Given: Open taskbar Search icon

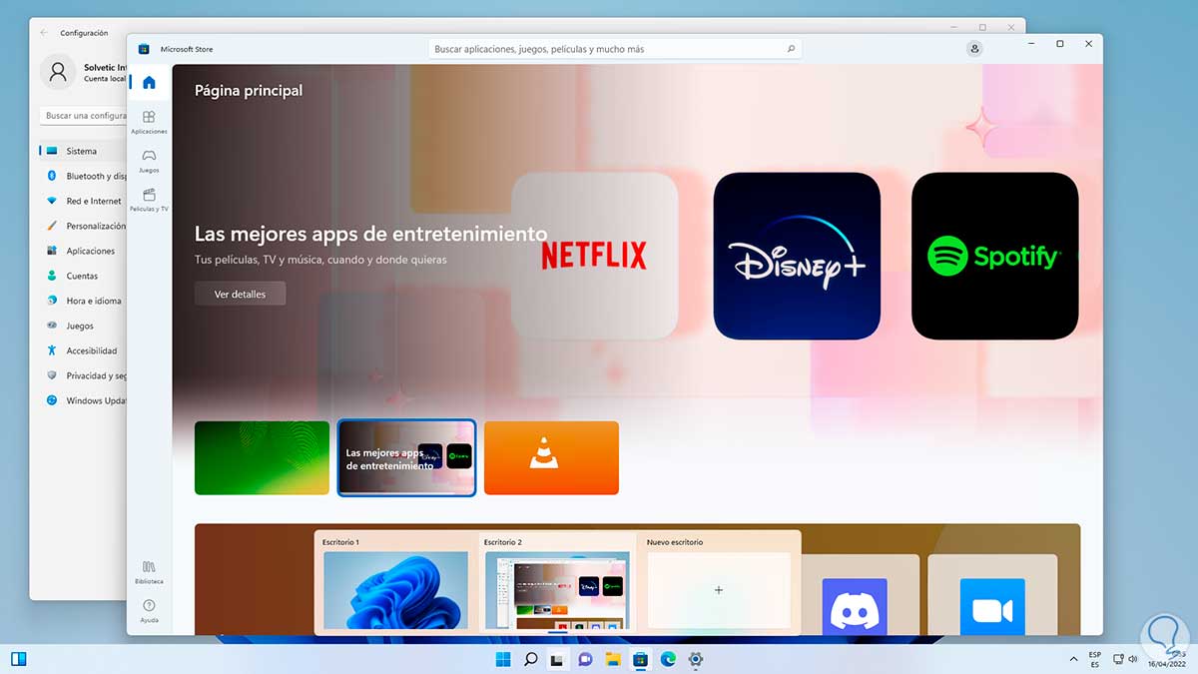Looking at the screenshot, I should point(531,659).
